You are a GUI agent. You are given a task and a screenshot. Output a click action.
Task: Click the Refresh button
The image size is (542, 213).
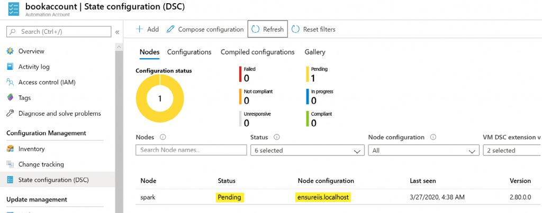(268, 29)
